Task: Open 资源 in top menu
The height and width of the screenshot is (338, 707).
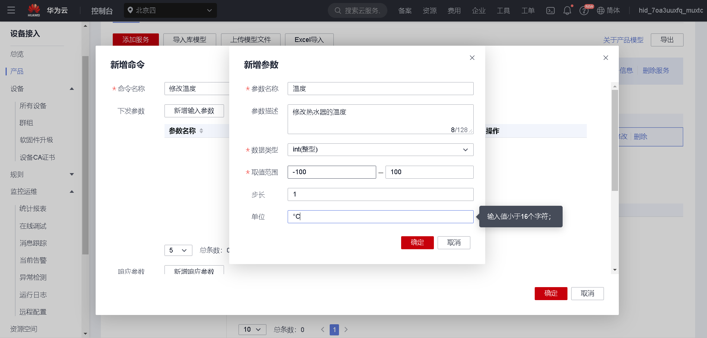Action: point(429,11)
